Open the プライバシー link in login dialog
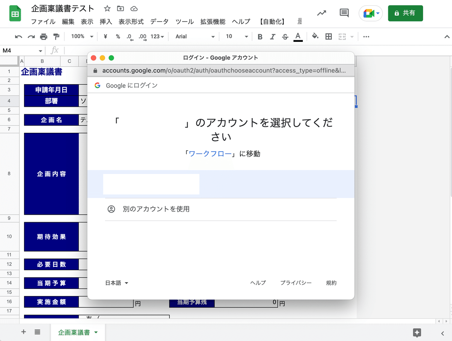 296,283
